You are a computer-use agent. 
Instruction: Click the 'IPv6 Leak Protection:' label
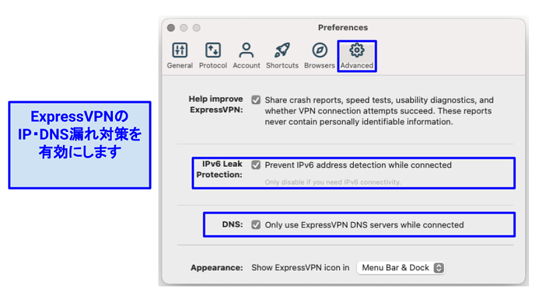tap(219, 169)
